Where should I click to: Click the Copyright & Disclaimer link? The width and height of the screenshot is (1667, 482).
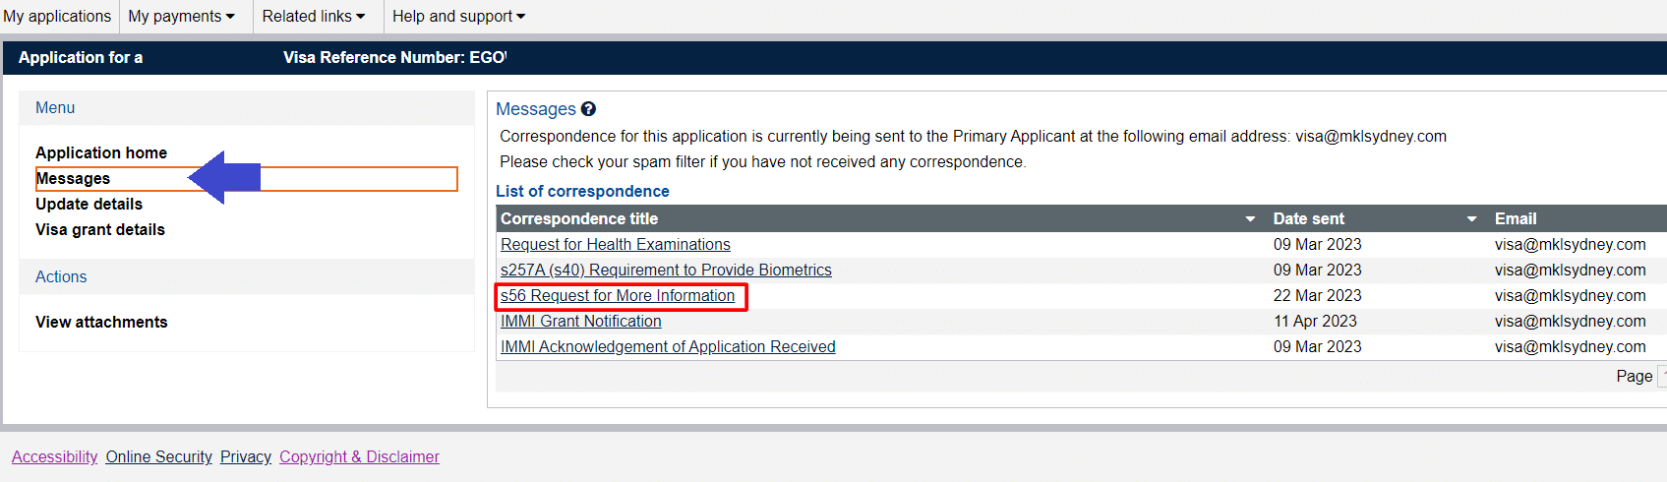359,456
